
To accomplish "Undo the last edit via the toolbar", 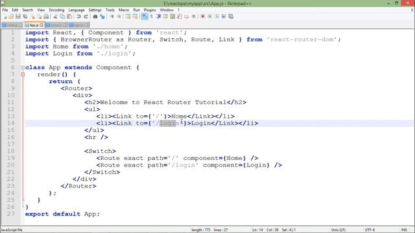I will tap(79, 16).
